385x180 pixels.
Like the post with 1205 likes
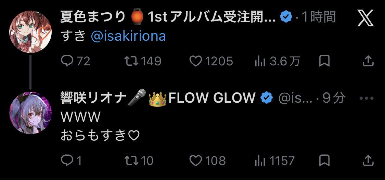(x=195, y=61)
